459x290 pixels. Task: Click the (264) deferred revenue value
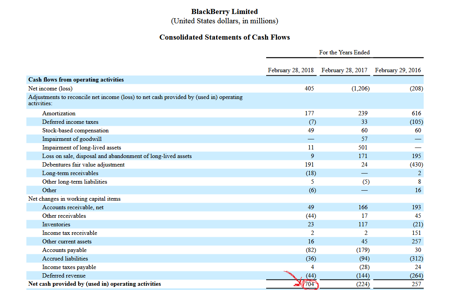[416, 276]
